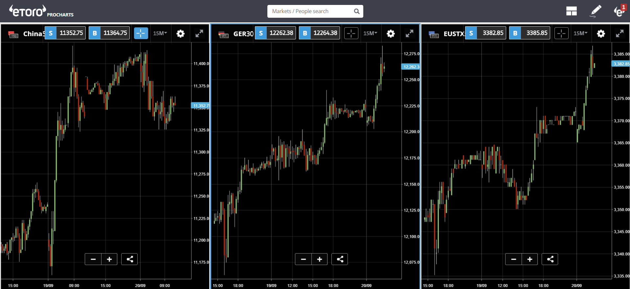The image size is (630, 289).
Task: Open settings gear on China50 chart
Action: pyautogui.click(x=180, y=33)
